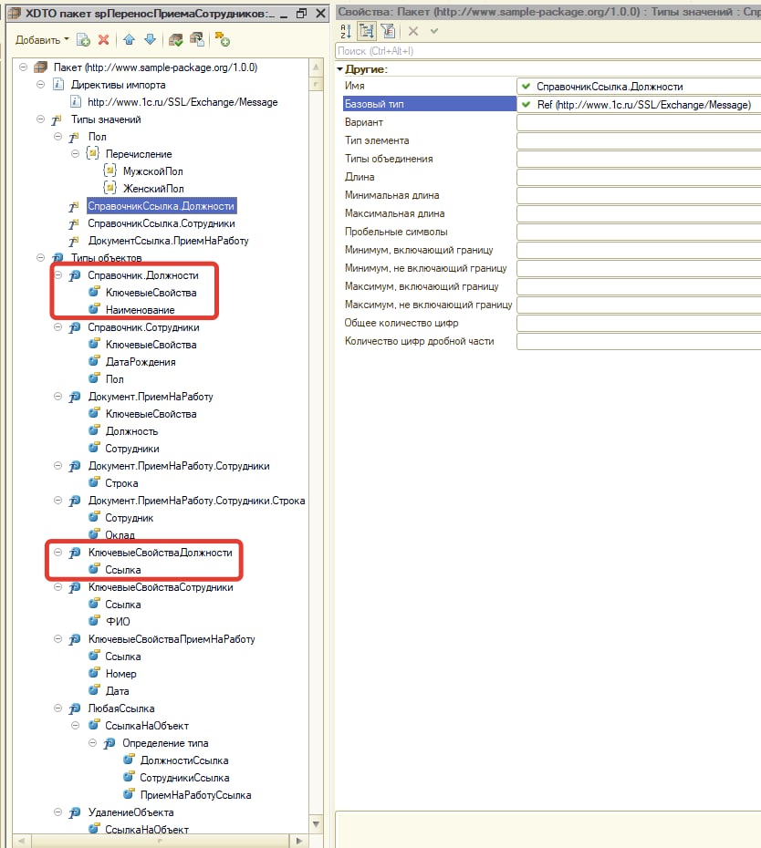This screenshot has height=848, width=761.
Task: Click the export package icon
Action: coord(197,39)
